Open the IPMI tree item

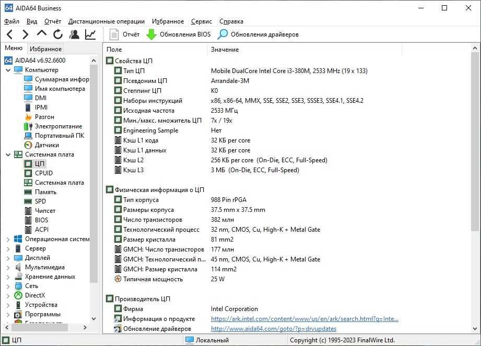[36, 108]
